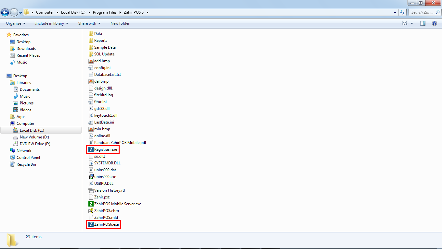Select the Data folder icon
442x249 pixels.
pos(91,34)
